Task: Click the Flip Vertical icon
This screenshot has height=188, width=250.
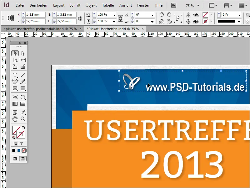Action: tap(169, 21)
